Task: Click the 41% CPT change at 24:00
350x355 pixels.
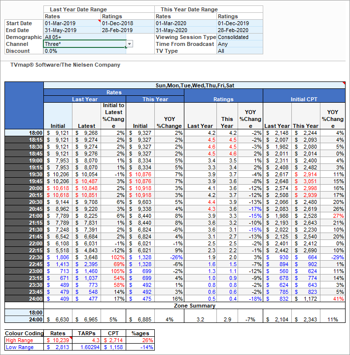Action: click(333, 299)
